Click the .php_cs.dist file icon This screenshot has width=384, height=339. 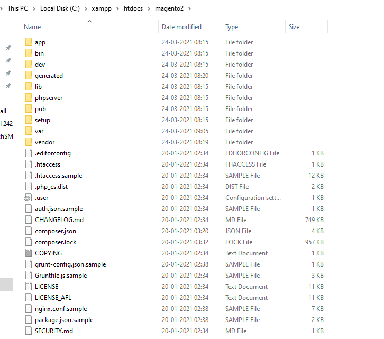tap(29, 186)
